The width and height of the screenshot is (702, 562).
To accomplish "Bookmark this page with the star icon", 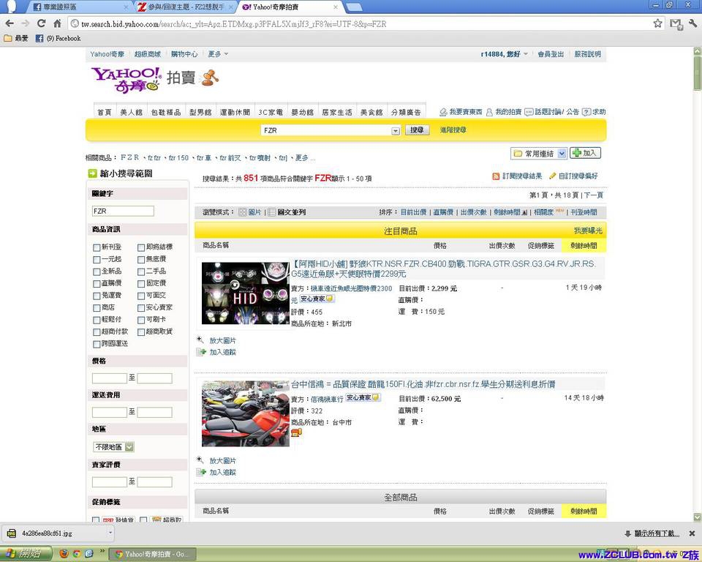I will (657, 23).
